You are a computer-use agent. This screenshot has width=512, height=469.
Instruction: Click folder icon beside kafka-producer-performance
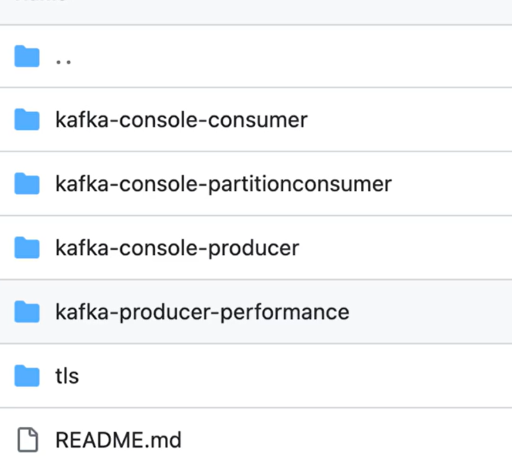click(27, 312)
